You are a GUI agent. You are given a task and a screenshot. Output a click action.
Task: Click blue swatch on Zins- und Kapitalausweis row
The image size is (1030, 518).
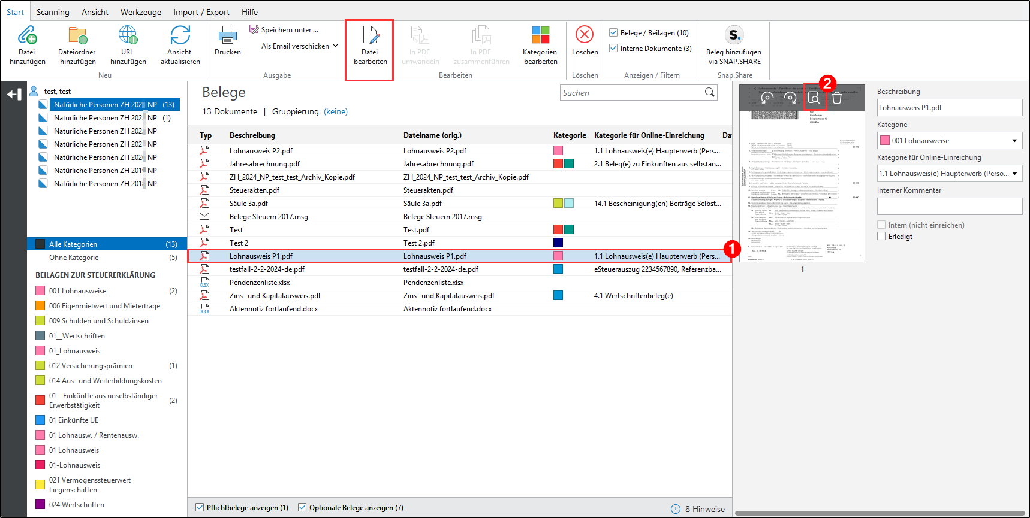point(558,295)
